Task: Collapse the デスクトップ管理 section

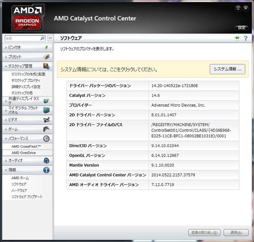Action: pos(27,66)
